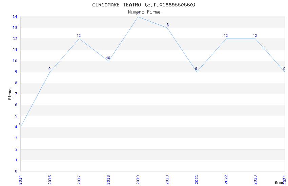
Task: Select the 2020 data point labeled 13
Action: (167, 25)
